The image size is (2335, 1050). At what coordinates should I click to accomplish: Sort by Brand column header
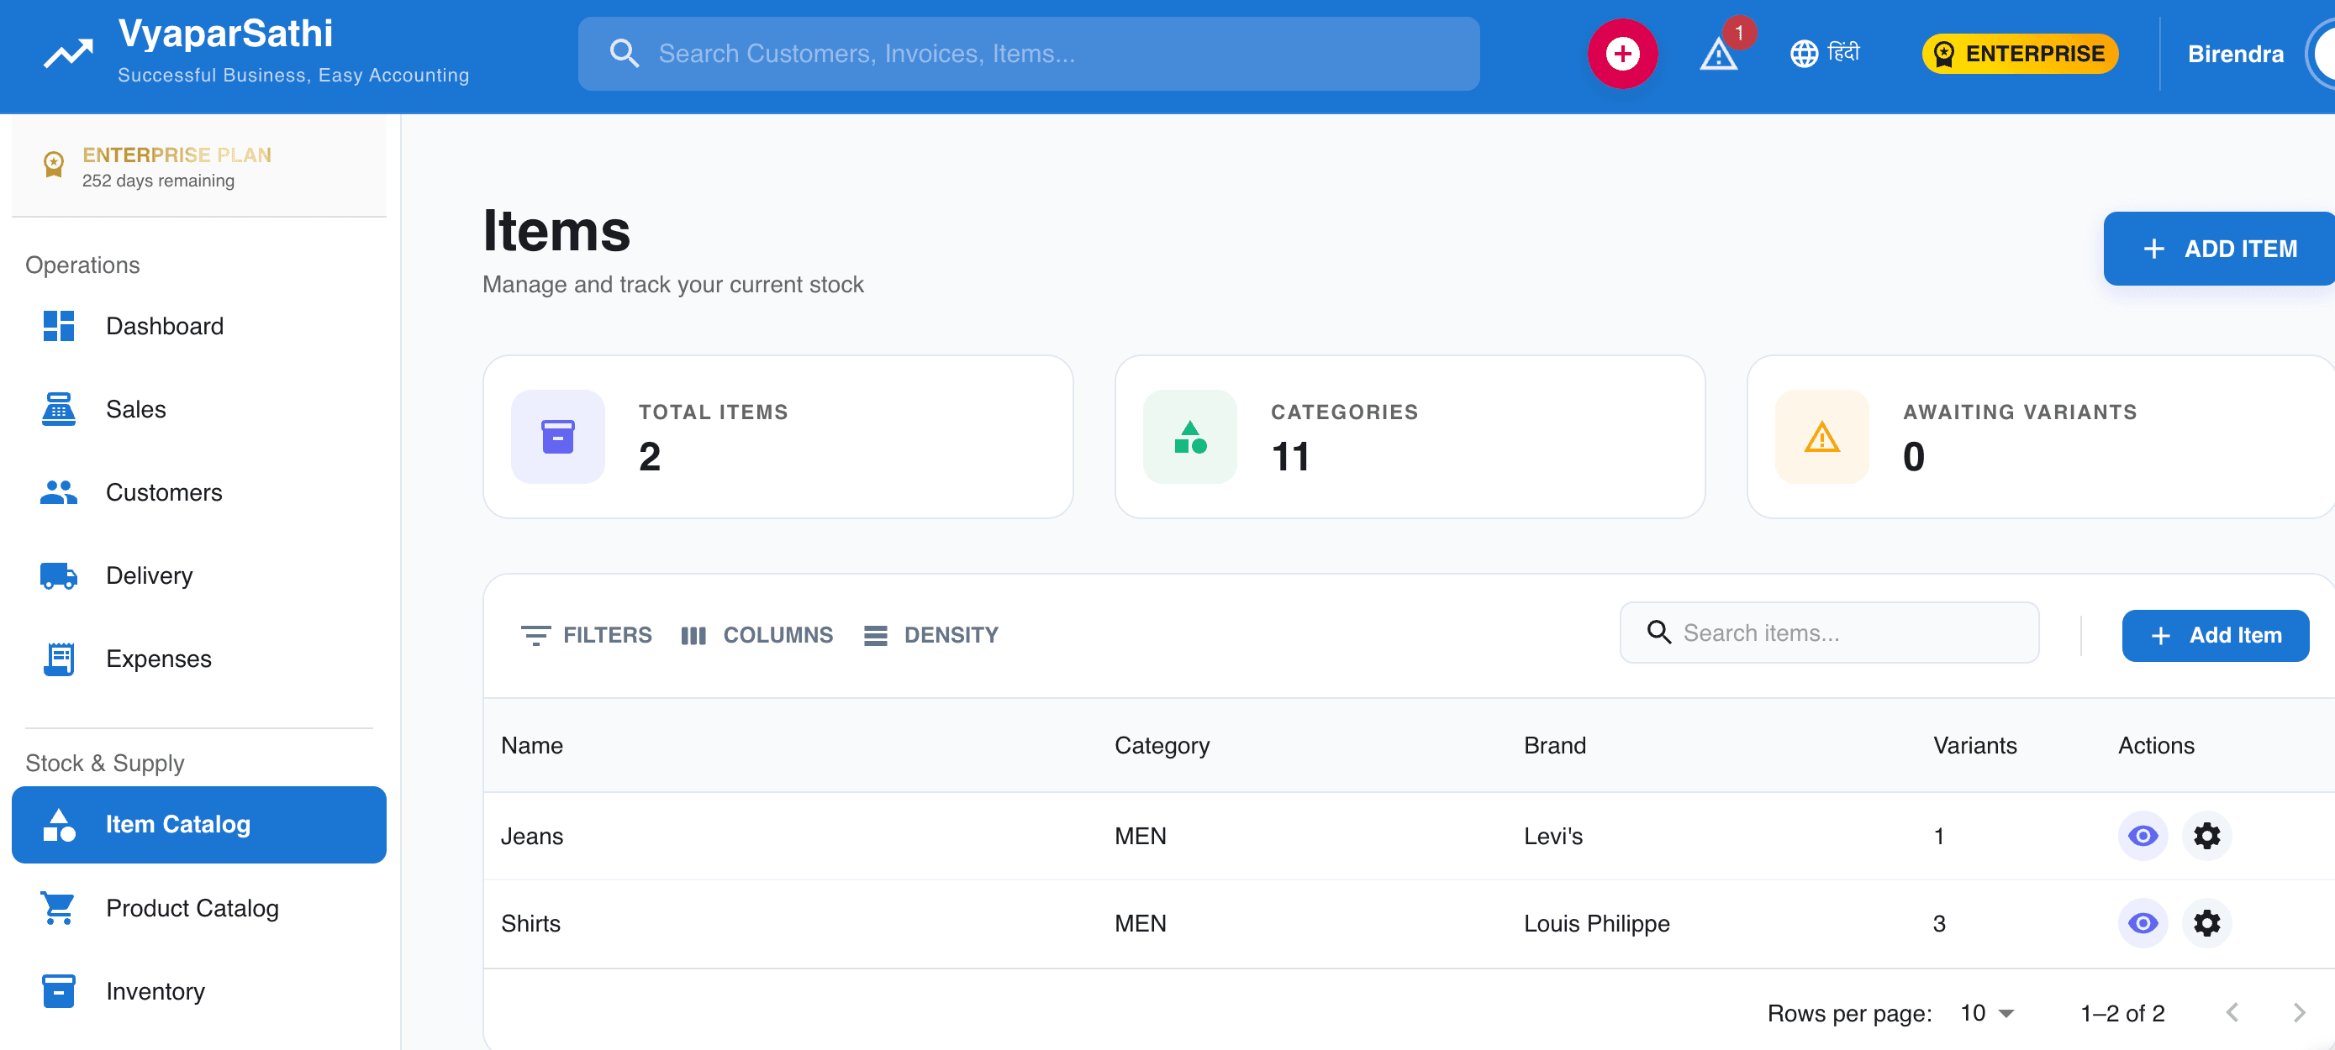[x=1554, y=745]
